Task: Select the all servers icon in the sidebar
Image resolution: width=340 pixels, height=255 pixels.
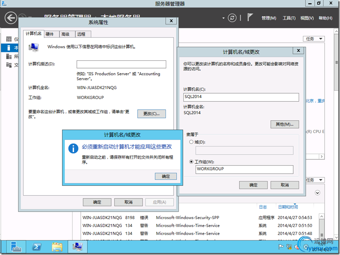Action: (9, 57)
